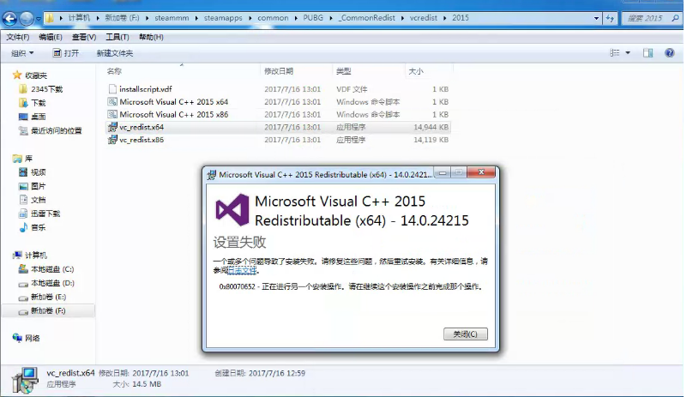The width and height of the screenshot is (687, 397).
Task: Sort by 类型 column header
Action: [x=343, y=71]
